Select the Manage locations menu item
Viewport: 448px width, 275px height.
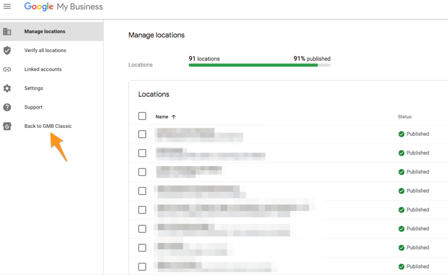45,31
